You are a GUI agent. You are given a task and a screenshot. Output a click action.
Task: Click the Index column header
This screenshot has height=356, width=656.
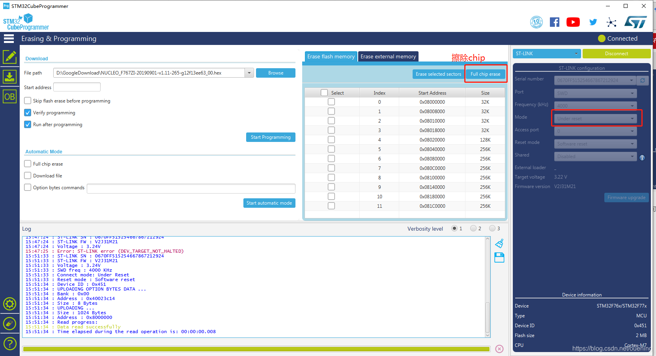pyautogui.click(x=379, y=93)
